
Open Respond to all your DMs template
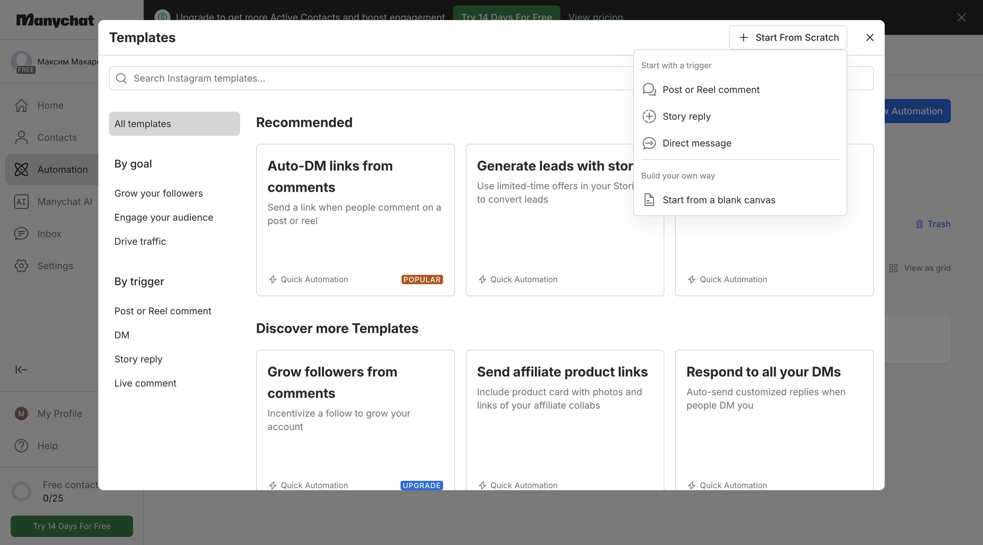[774, 420]
